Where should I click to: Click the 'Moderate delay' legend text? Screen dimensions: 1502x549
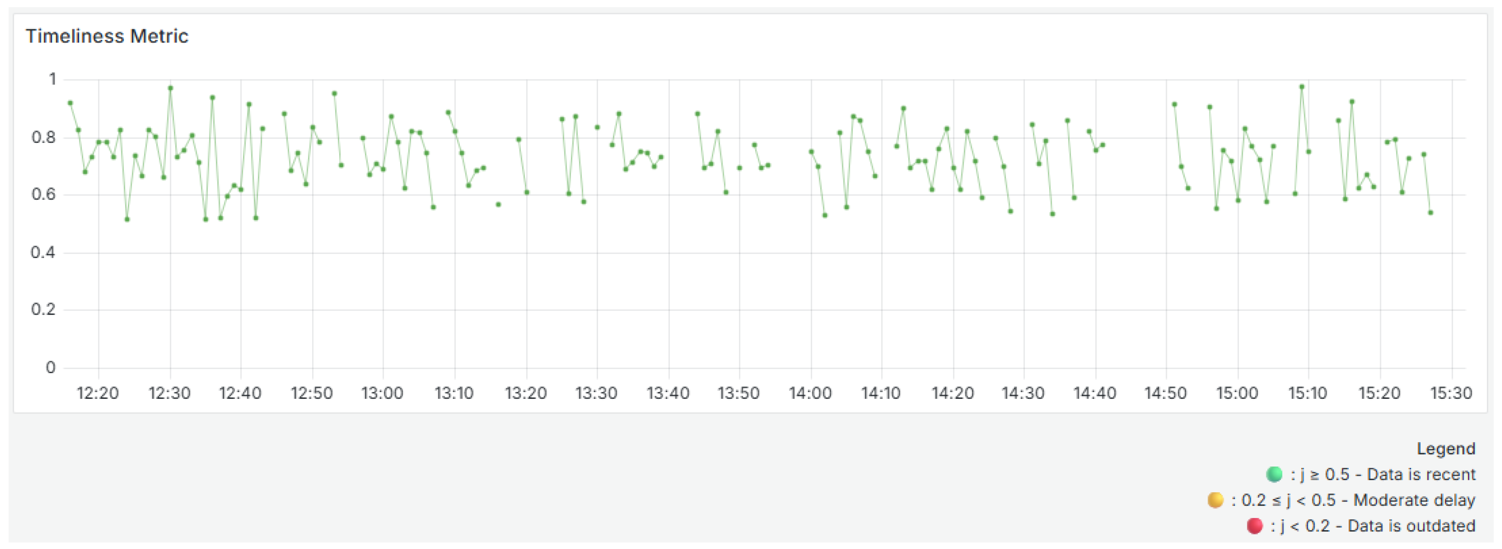(x=1414, y=500)
